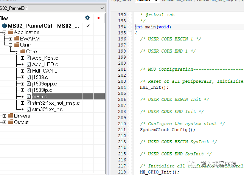Click the checkmark in the project row
The image size is (244, 175).
pyautogui.click(x=88, y=26)
